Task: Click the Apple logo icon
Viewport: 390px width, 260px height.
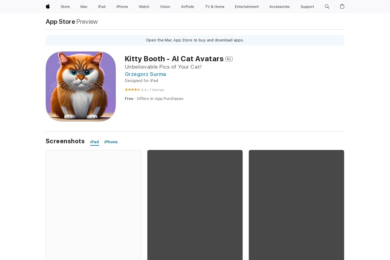Action: [x=48, y=6]
